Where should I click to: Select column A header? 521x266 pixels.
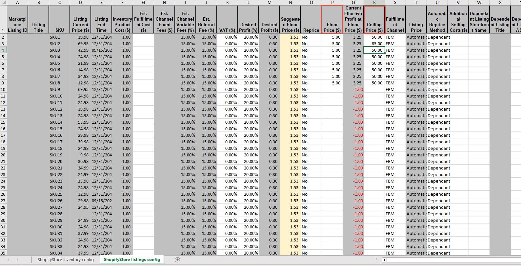point(17,2)
